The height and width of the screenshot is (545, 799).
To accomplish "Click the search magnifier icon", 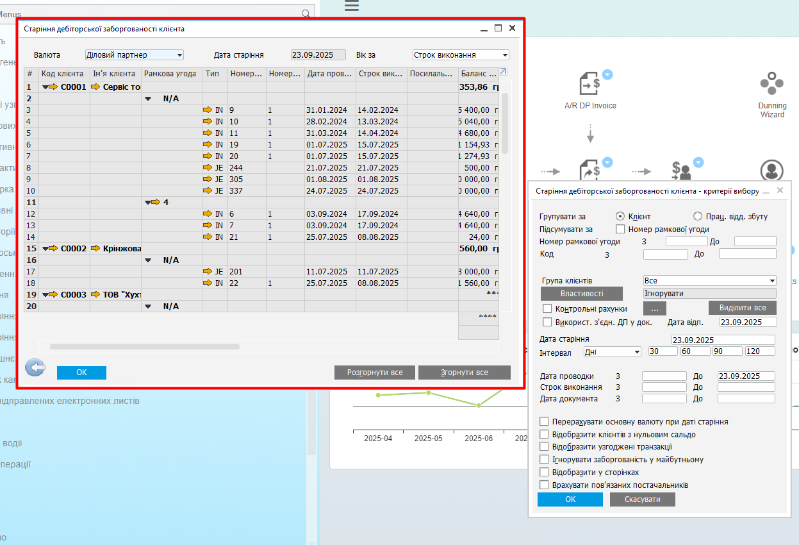I will click(306, 13).
